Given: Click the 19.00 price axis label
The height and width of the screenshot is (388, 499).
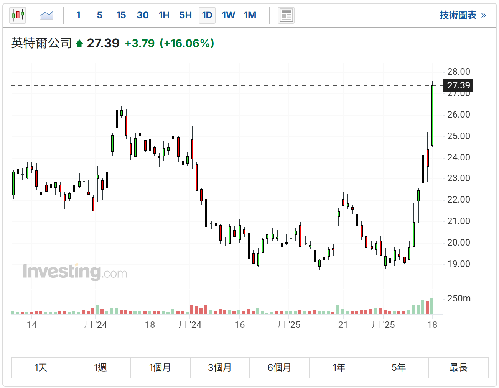Looking at the screenshot, I should [x=459, y=264].
